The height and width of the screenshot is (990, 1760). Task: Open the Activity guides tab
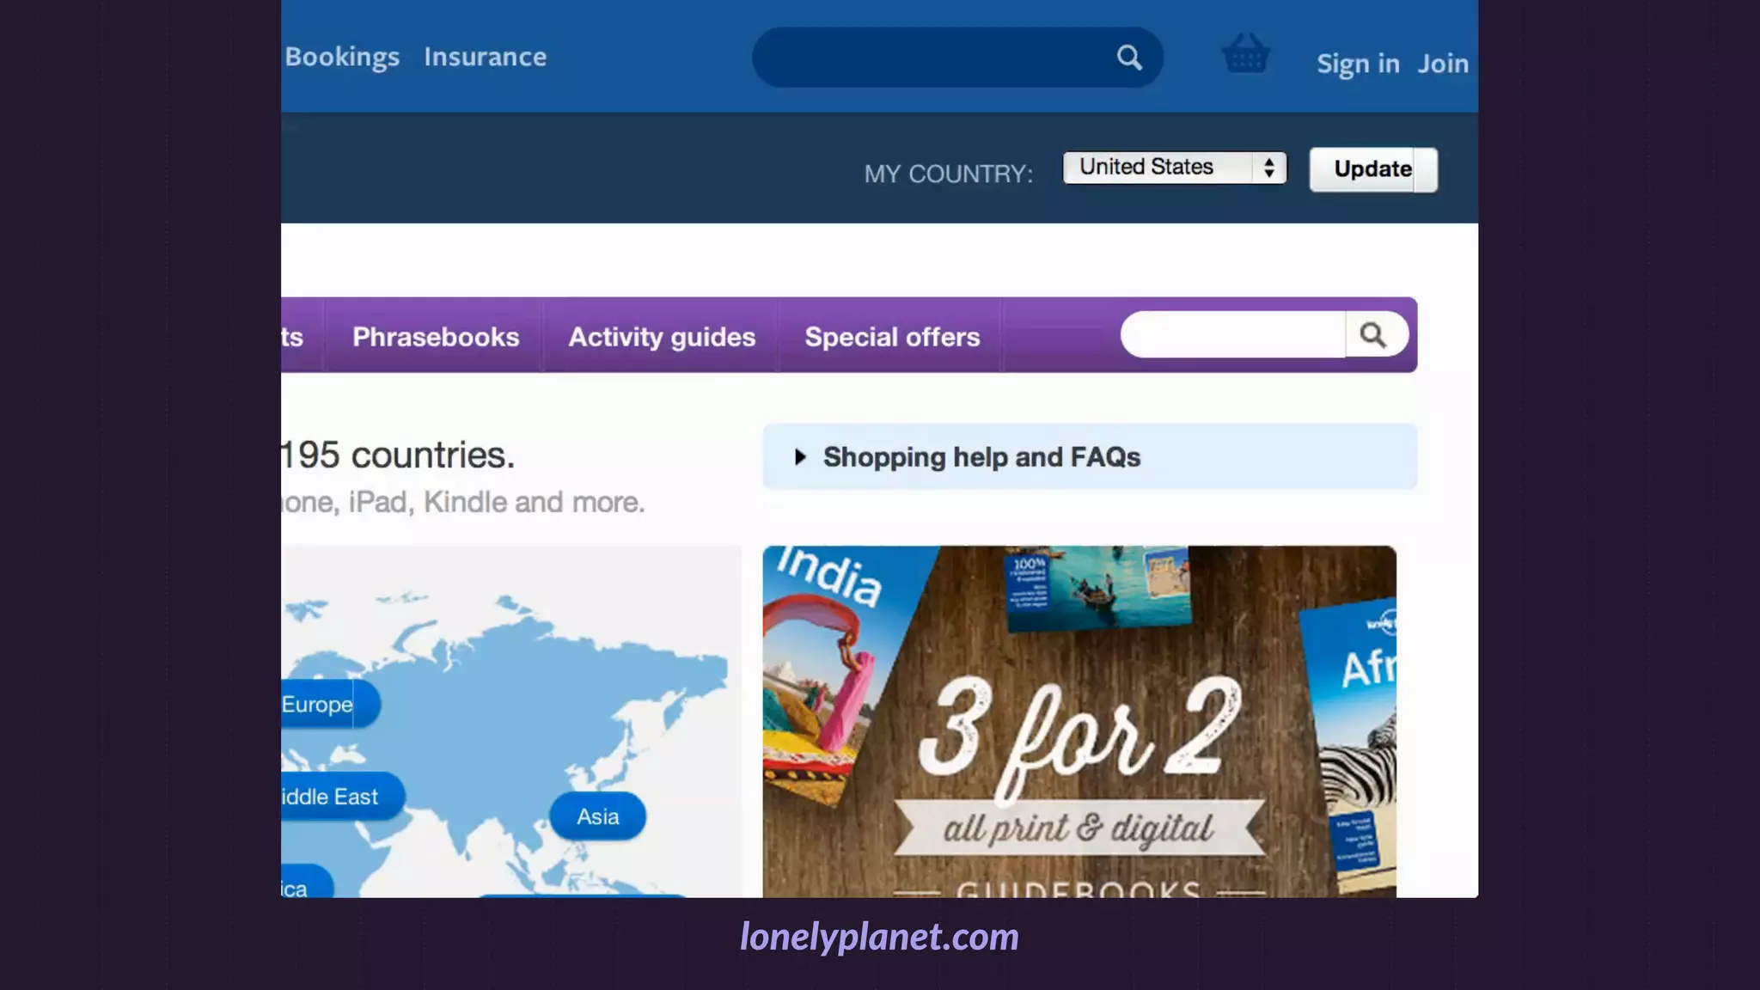662,337
